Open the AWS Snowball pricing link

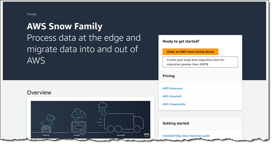172,96
